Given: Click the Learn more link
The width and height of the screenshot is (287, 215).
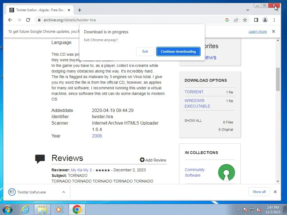Looking at the screenshot, I should point(258,31).
